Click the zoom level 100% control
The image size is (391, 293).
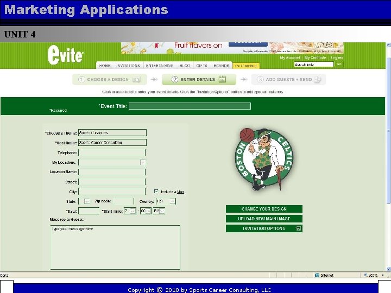point(373,275)
